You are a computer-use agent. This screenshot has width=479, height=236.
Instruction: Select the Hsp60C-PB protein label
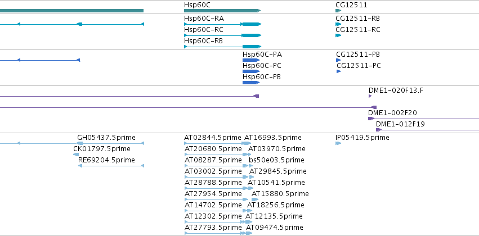262,77
